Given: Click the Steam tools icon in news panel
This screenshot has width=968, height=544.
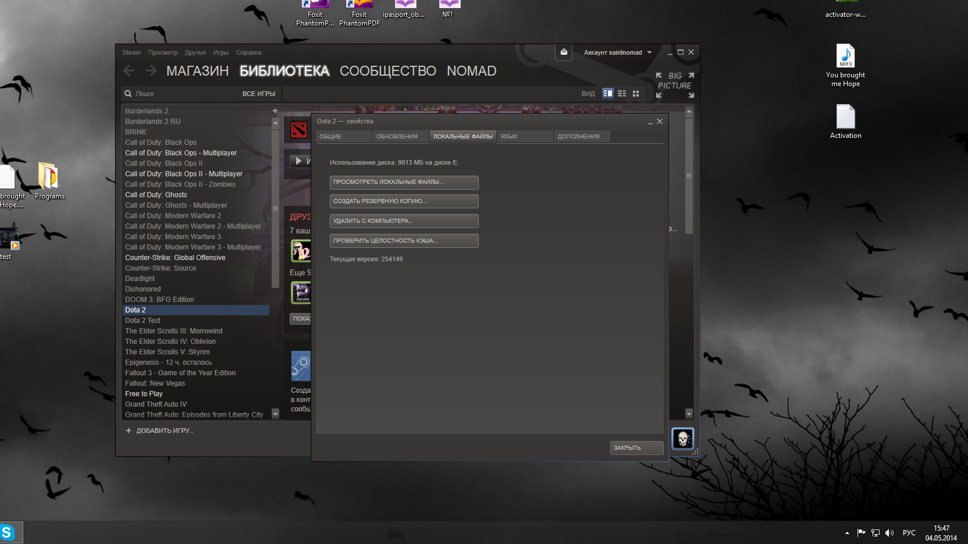Looking at the screenshot, I should (301, 366).
